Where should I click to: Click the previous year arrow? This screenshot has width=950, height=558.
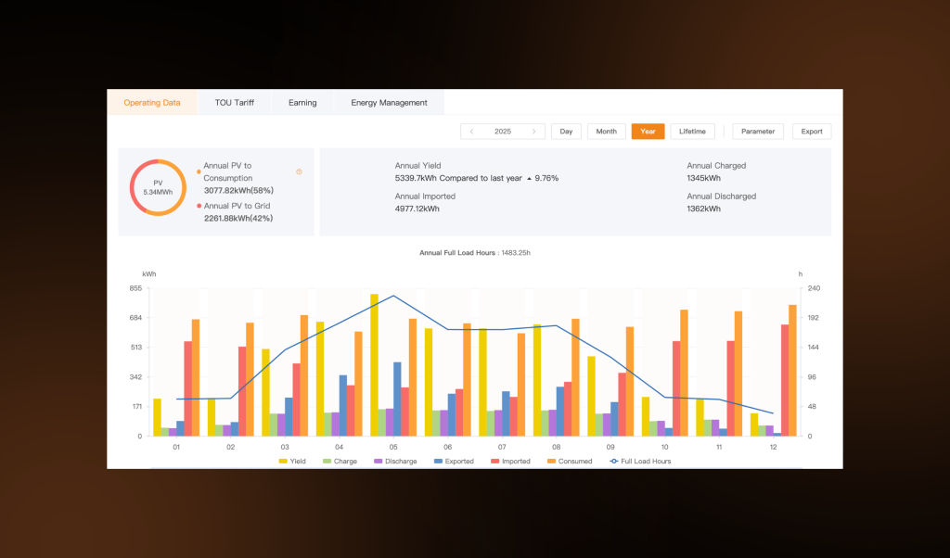pos(472,131)
